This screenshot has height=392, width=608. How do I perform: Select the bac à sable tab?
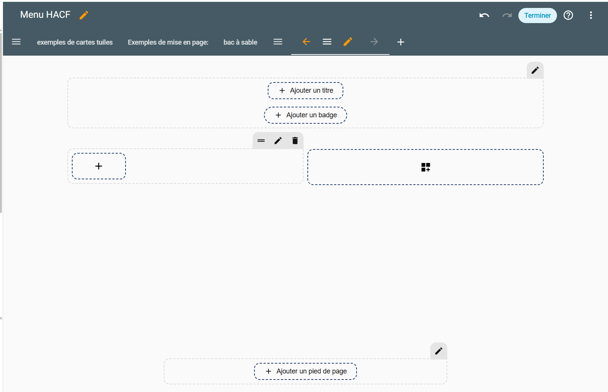[240, 42]
